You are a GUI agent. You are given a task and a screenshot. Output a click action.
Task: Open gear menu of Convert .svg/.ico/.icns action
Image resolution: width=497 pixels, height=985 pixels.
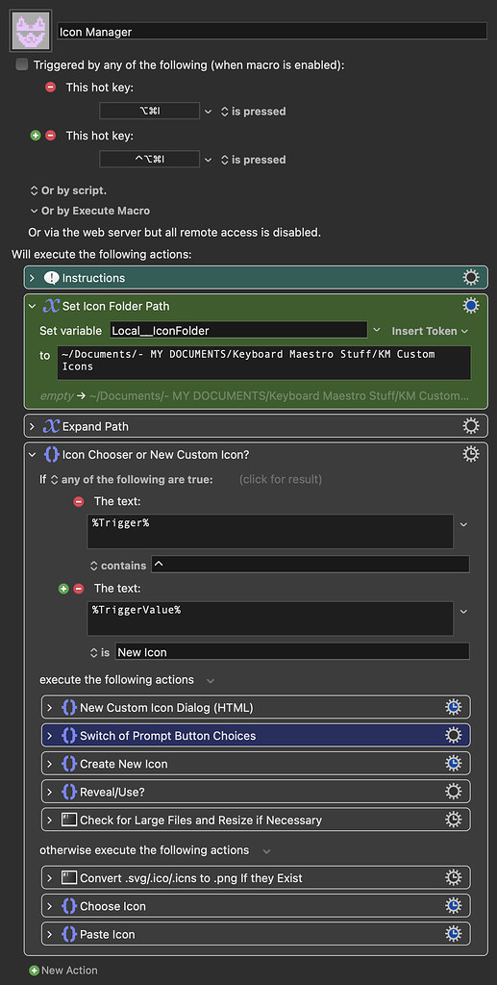(x=453, y=877)
